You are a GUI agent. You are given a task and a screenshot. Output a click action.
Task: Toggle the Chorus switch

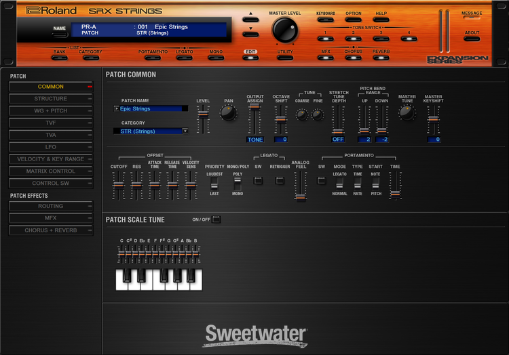pos(353,58)
